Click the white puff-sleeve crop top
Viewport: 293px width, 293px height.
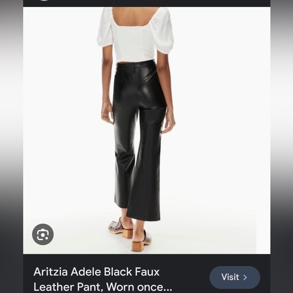coord(135,35)
